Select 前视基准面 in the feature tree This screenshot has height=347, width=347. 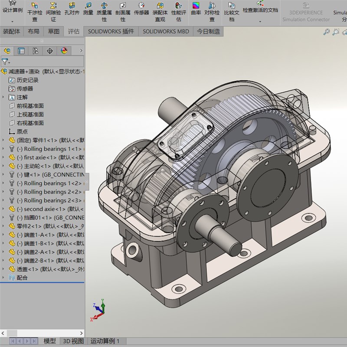[30, 106]
